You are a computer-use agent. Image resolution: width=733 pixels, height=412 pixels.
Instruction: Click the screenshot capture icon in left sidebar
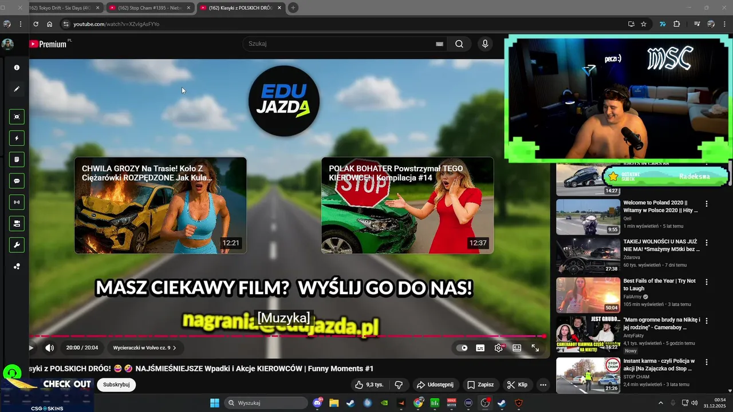tap(17, 117)
